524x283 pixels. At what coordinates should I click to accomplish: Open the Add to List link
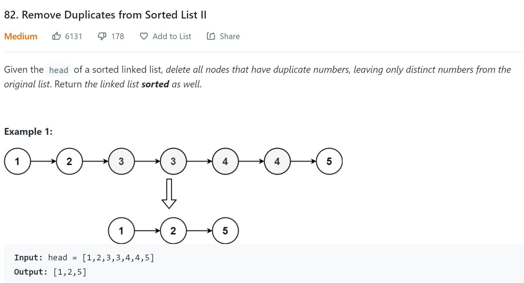pos(172,36)
